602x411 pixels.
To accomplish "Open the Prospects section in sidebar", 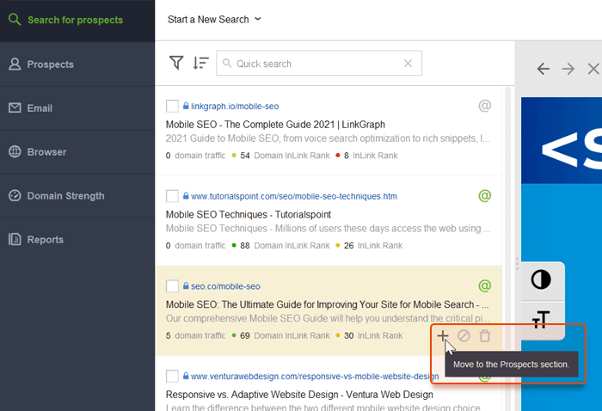I will coord(50,64).
